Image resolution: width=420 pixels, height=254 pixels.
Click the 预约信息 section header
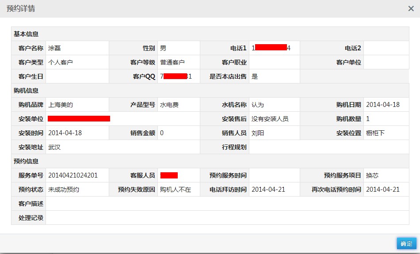click(x=26, y=161)
